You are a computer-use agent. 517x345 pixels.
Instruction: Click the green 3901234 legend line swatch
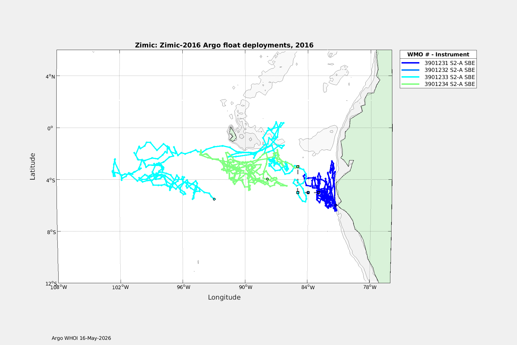coord(410,84)
